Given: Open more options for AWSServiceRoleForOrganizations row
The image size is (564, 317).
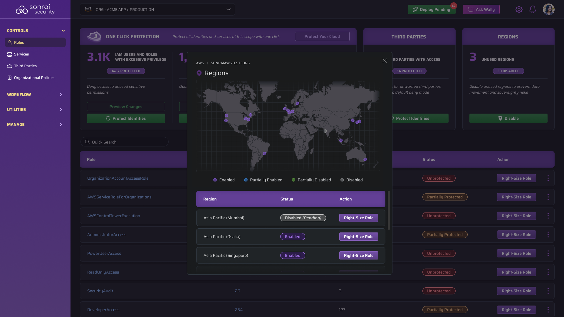Looking at the screenshot, I should (x=548, y=197).
